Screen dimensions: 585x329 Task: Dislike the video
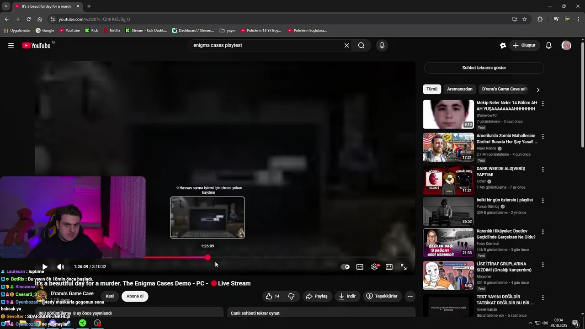click(x=291, y=296)
